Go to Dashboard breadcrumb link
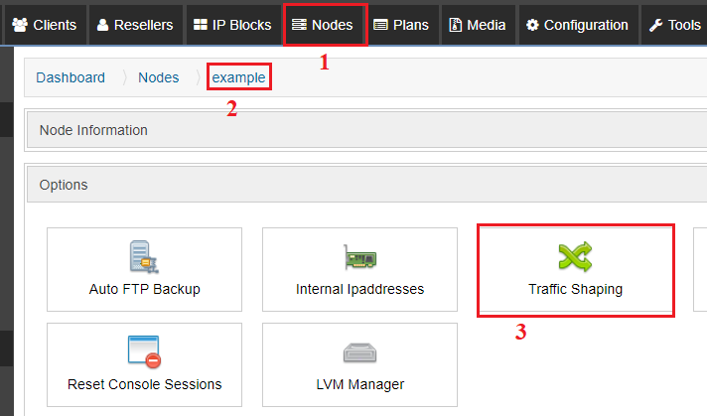This screenshot has height=416, width=707. pyautogui.click(x=71, y=77)
